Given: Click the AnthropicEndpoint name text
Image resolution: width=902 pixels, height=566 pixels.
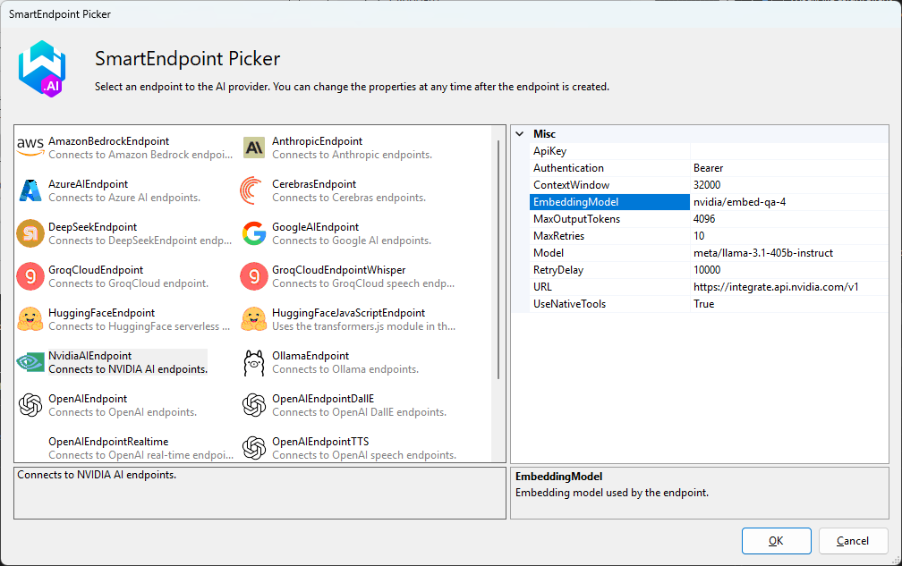Looking at the screenshot, I should click(x=317, y=141).
